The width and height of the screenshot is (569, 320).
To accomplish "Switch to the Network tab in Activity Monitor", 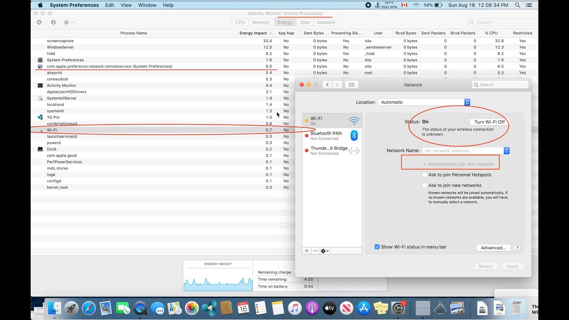I will tap(326, 22).
